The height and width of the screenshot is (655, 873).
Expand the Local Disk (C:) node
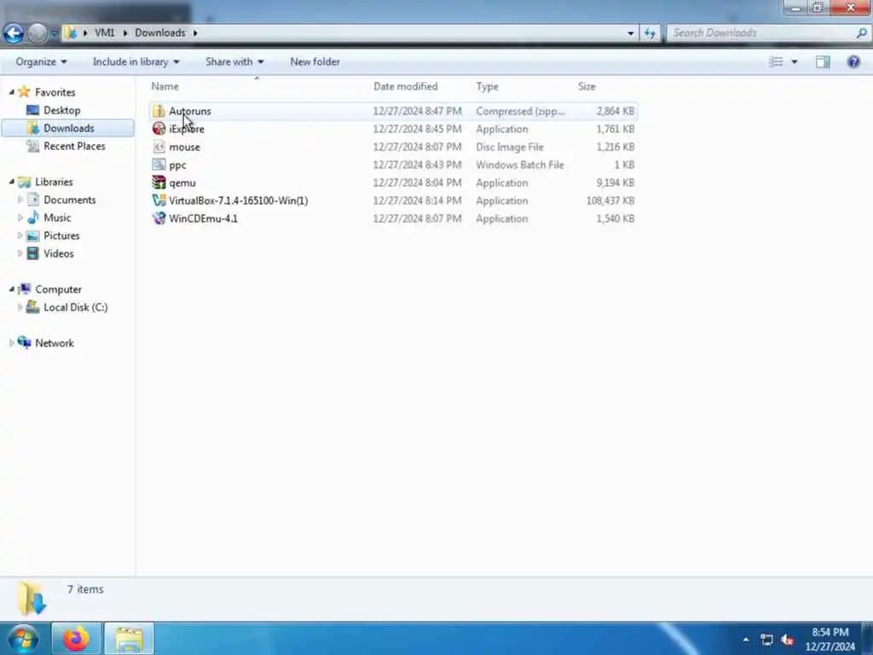click(x=20, y=307)
